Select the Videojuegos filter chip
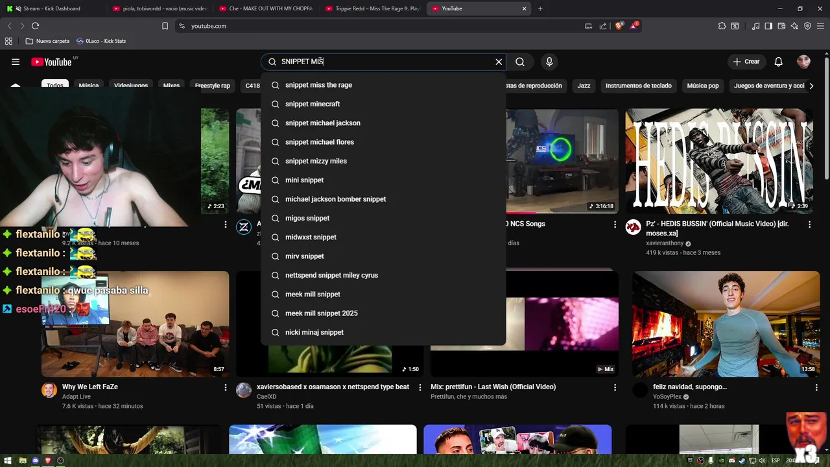Image resolution: width=830 pixels, height=467 pixels. coord(131,86)
